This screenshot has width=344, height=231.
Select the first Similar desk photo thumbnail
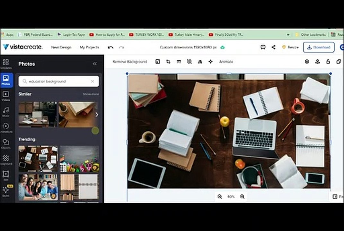click(38, 115)
